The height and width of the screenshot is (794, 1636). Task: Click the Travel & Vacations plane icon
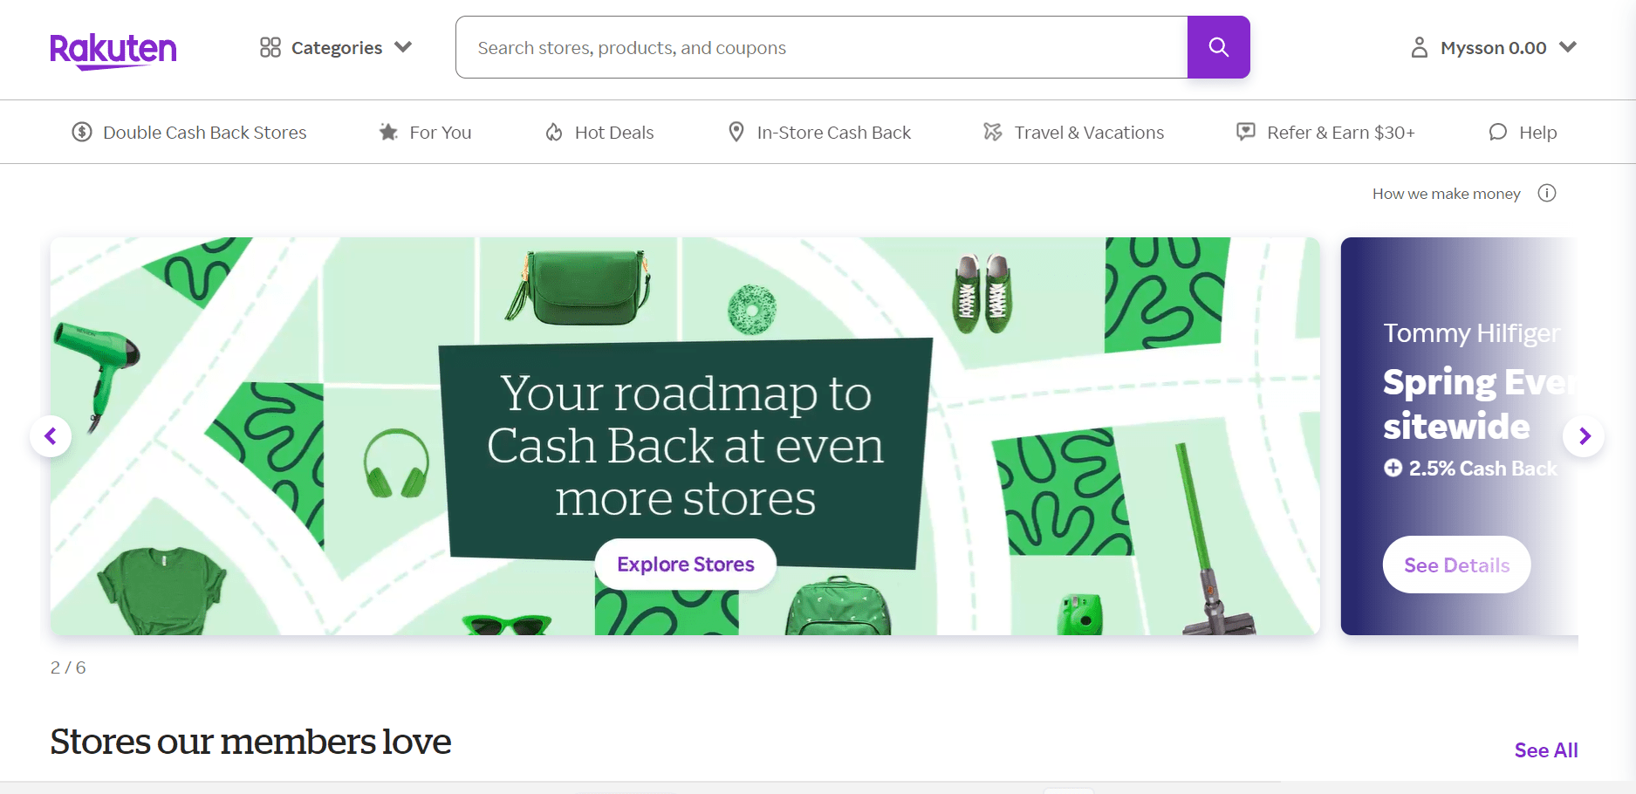coord(993,132)
